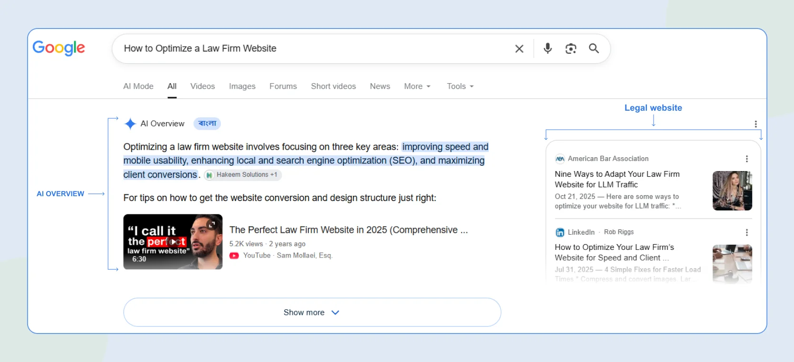Start voice search with microphone icon
Viewport: 794px width, 362px height.
[548, 48]
